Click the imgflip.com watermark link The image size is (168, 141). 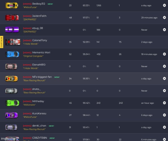[9, 139]
